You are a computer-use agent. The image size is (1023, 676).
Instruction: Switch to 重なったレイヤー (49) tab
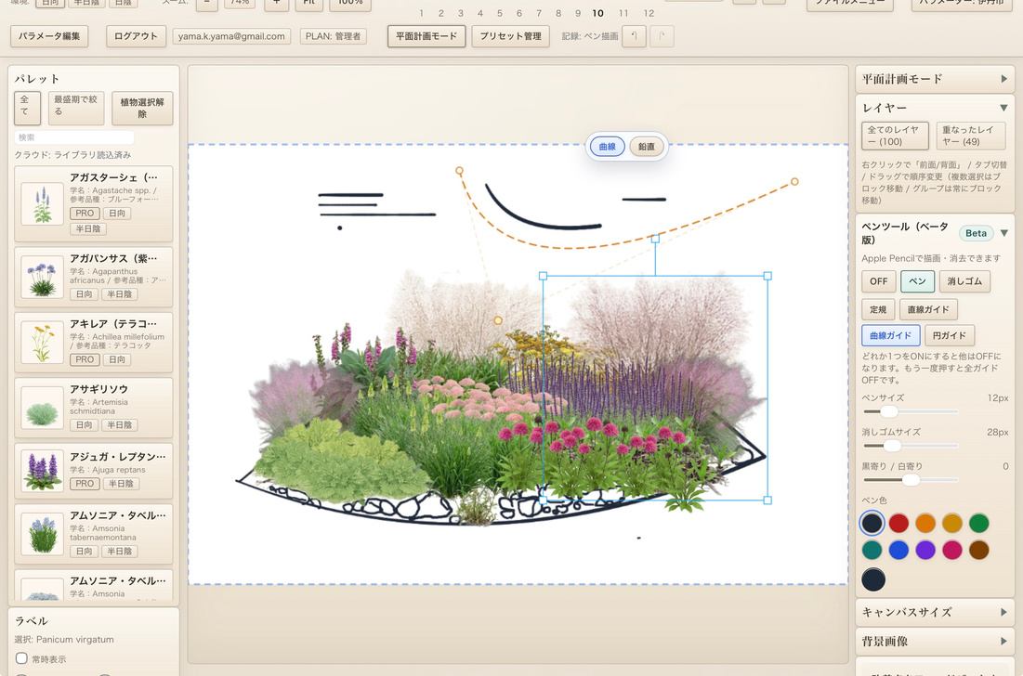[x=970, y=136]
